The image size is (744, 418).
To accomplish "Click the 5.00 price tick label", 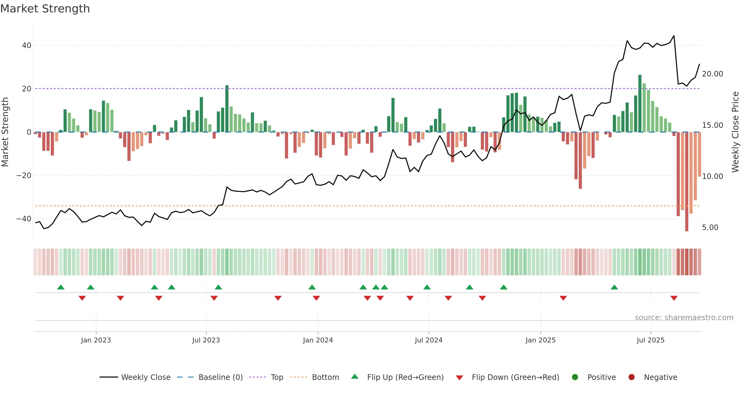I will pos(710,228).
